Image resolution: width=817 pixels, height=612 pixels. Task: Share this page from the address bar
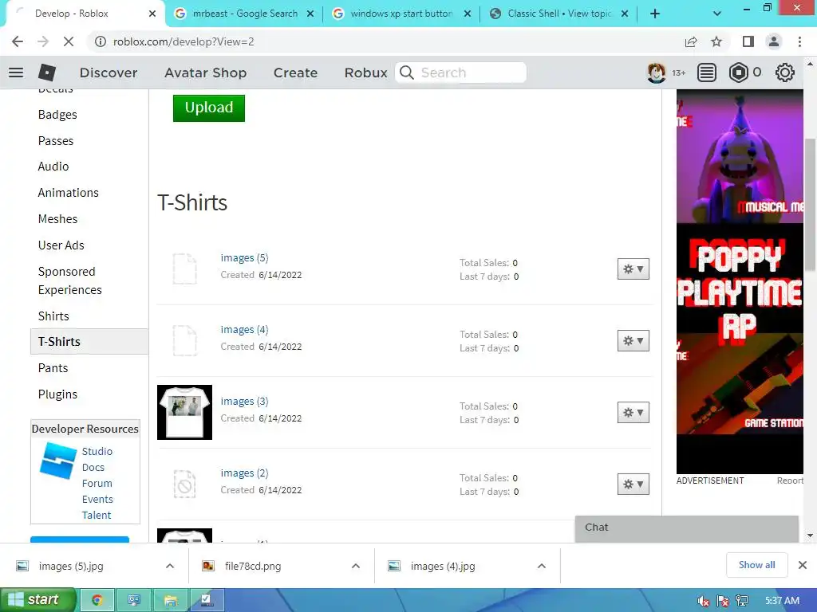pos(691,41)
